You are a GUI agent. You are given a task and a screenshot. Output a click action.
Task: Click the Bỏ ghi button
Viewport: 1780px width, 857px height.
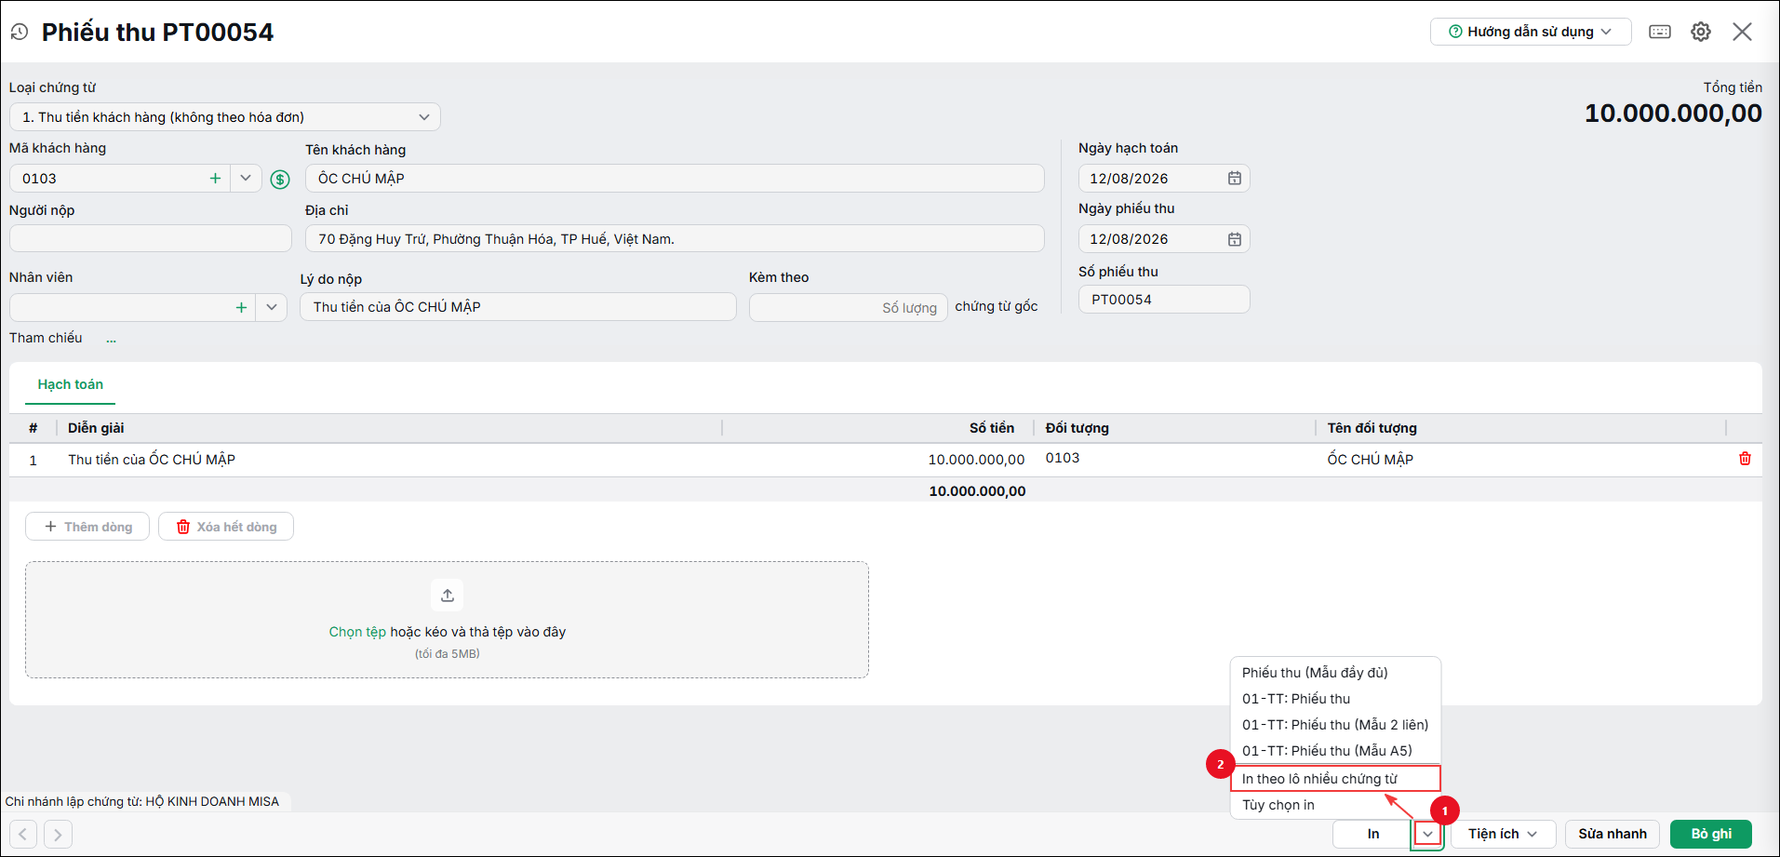click(x=1711, y=834)
